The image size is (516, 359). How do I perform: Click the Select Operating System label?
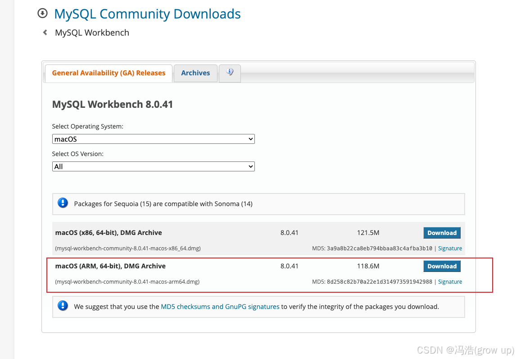87,126
